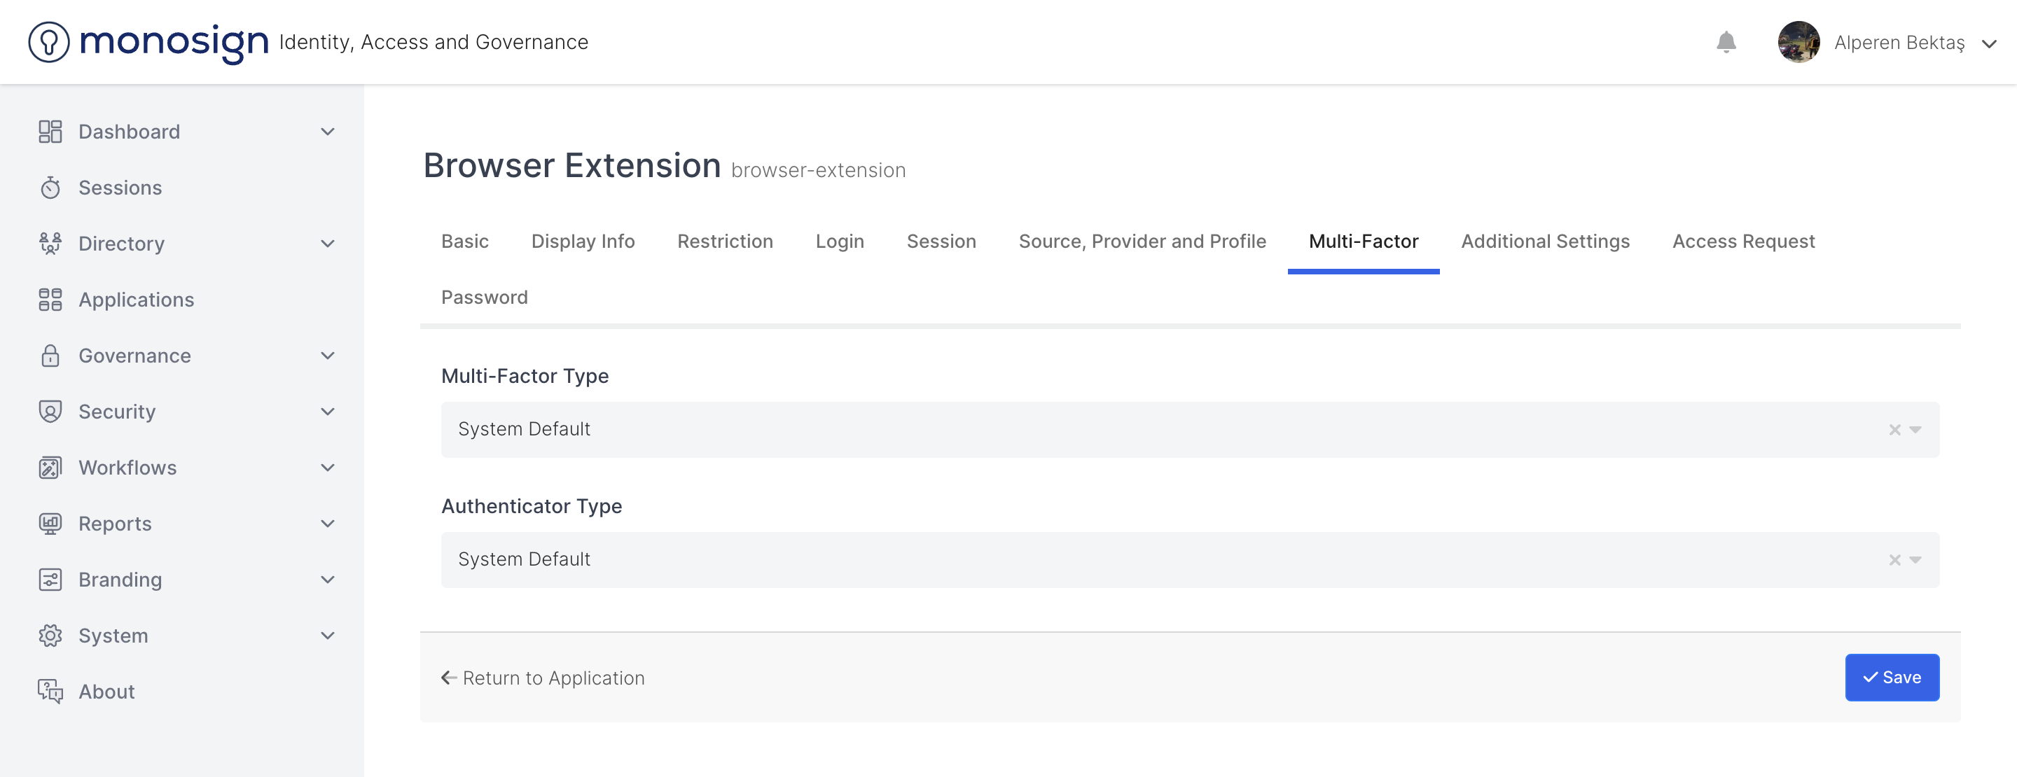
Task: Click the Reports monitor icon
Action: [50, 524]
